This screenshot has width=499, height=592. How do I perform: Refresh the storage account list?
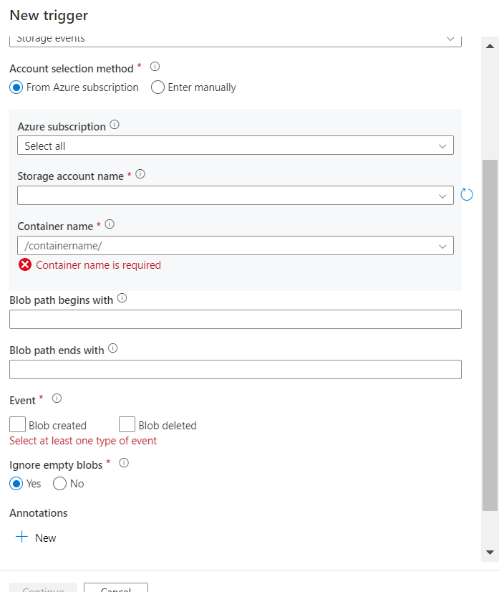click(467, 194)
